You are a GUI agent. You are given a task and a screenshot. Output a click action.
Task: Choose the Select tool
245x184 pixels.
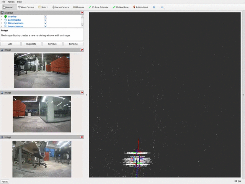point(43,7)
